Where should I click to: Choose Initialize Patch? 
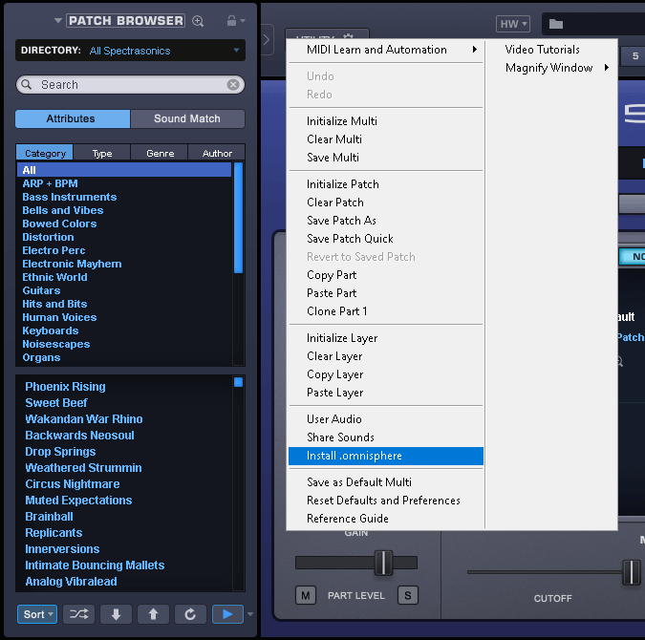[x=386, y=184]
